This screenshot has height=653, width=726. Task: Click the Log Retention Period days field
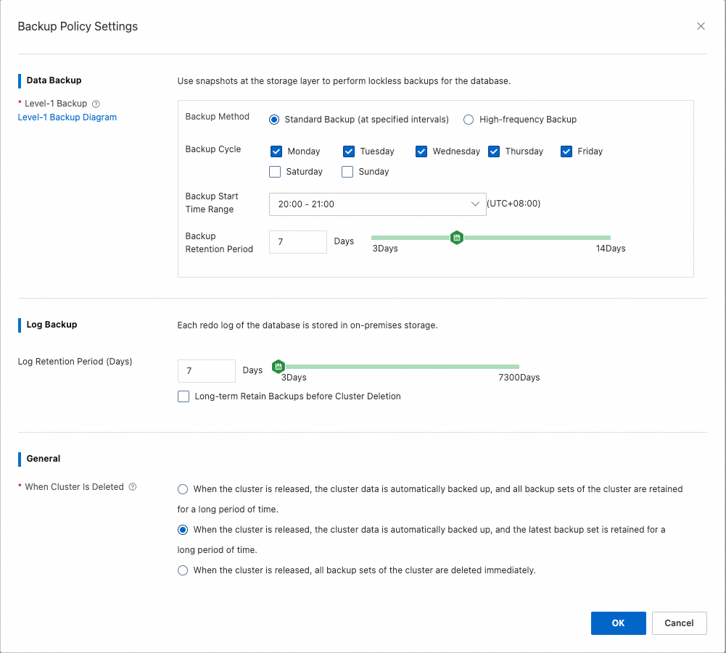(207, 370)
